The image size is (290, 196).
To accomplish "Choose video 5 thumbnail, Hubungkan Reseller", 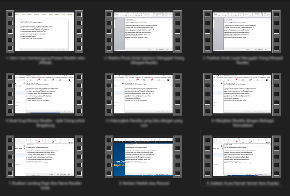I will [143, 95].
